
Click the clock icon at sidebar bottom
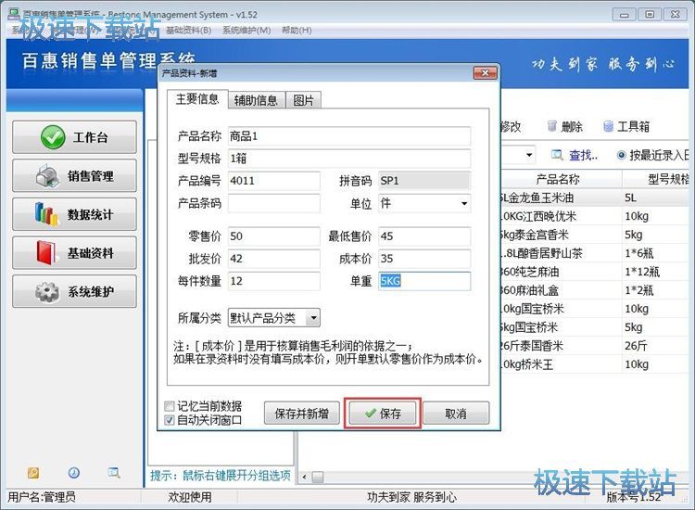pos(73,473)
